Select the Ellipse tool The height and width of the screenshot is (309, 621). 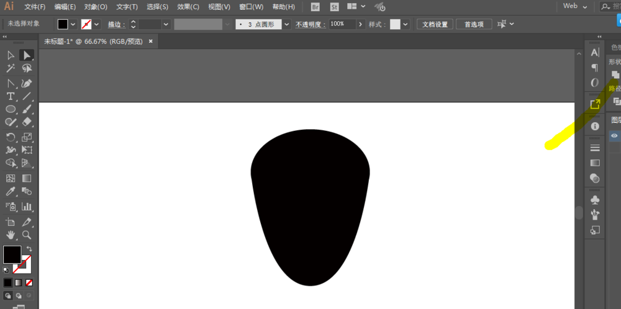tap(11, 109)
